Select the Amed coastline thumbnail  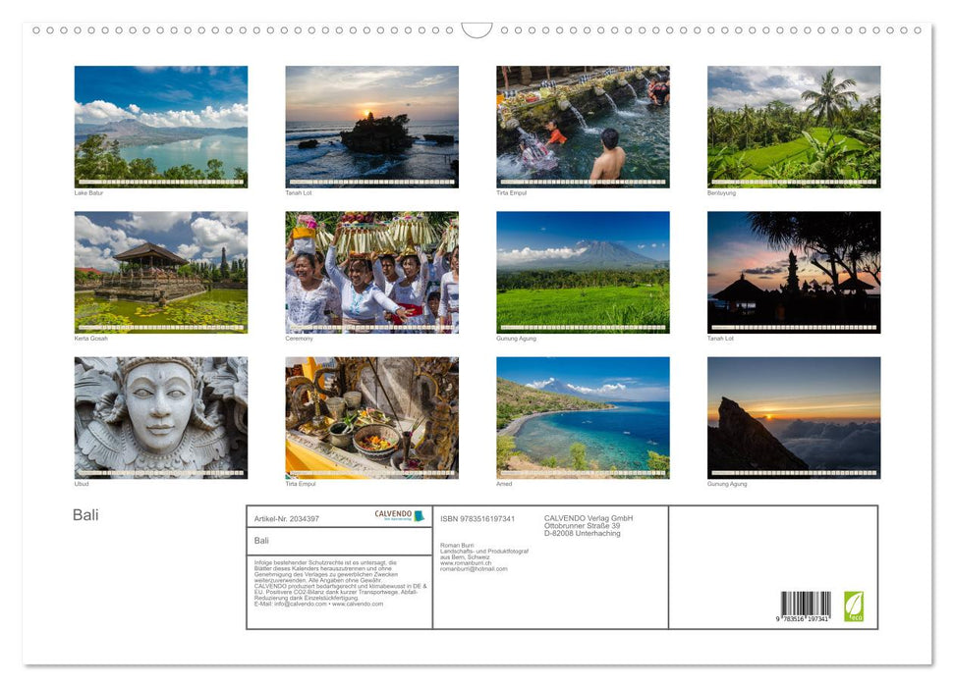(583, 417)
